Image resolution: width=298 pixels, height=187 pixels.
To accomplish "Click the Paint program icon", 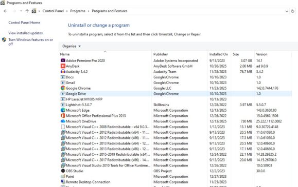I will tap(63, 176).
